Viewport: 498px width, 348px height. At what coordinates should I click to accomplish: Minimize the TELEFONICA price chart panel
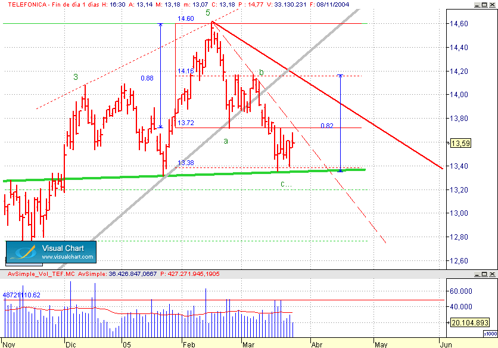(477, 5)
